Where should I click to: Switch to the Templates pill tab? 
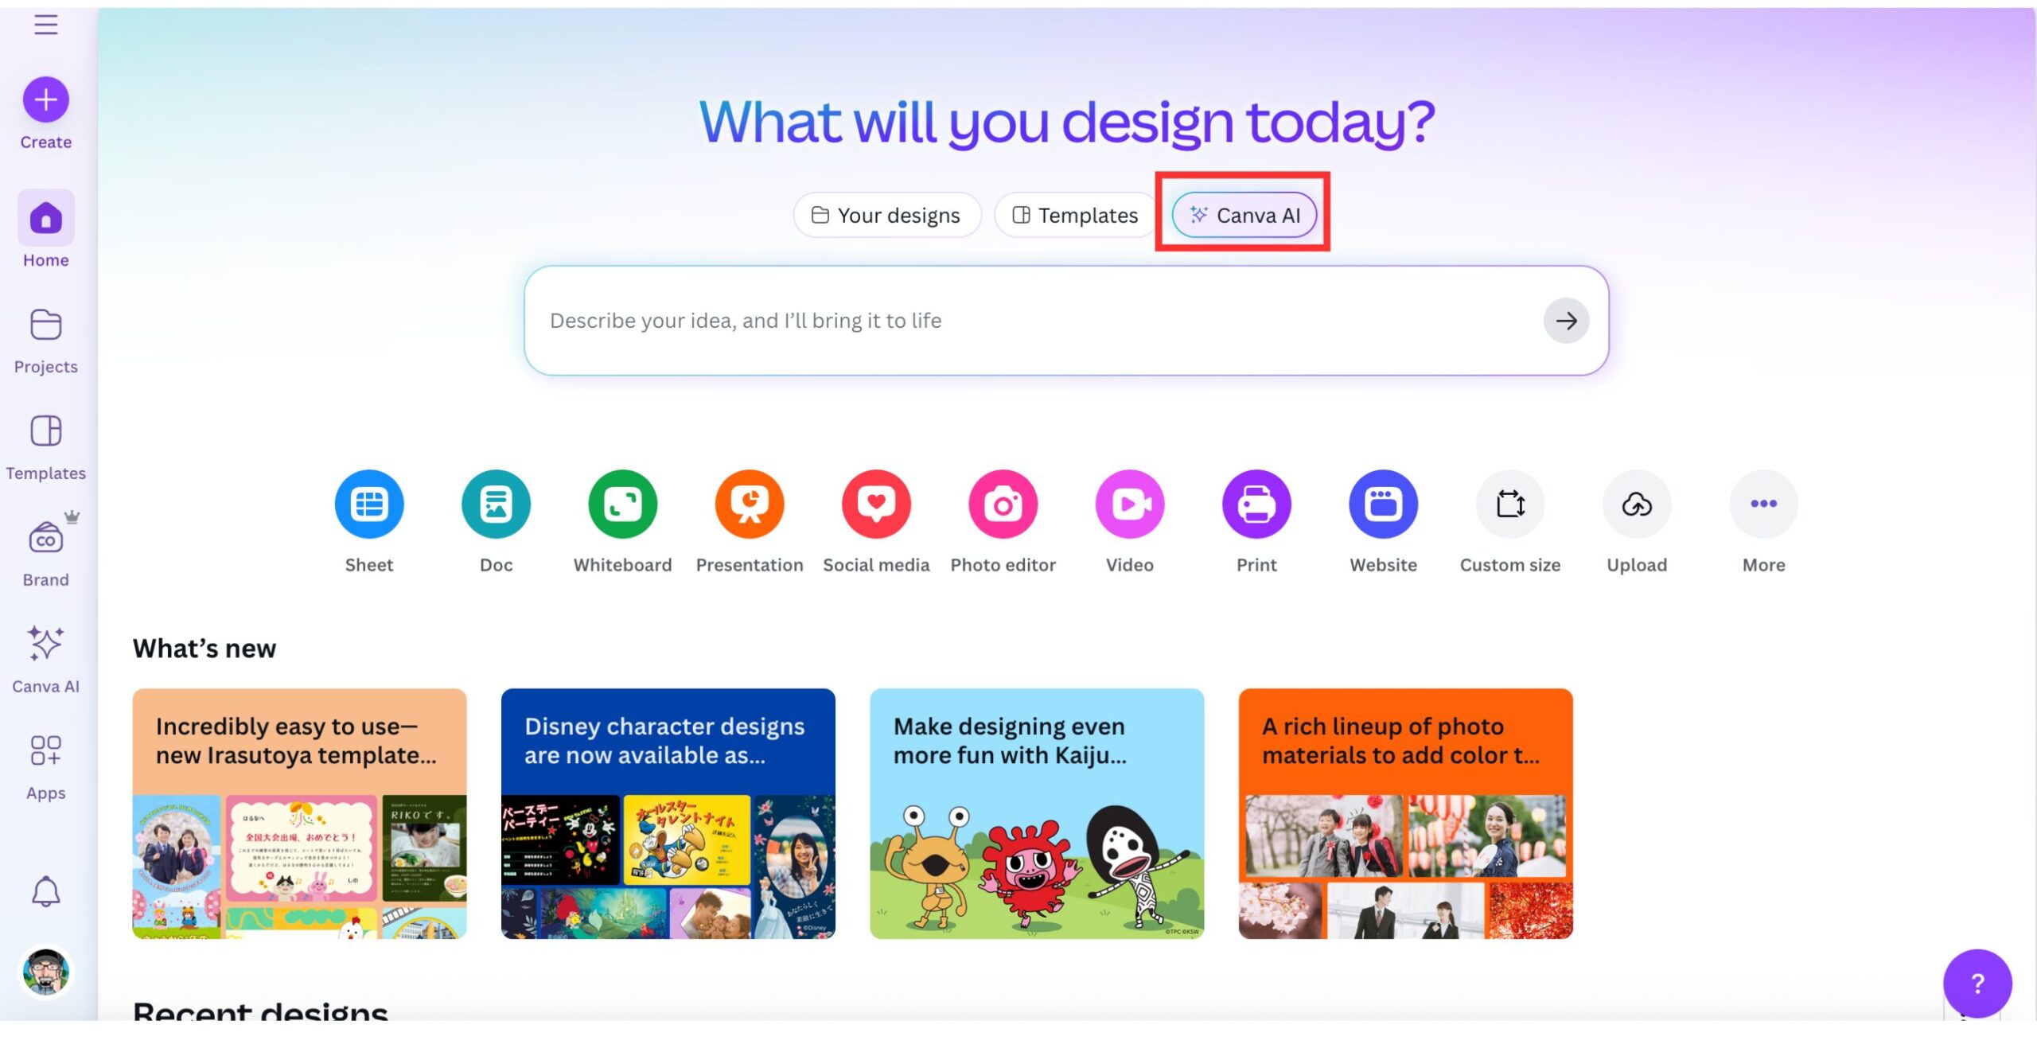point(1075,215)
